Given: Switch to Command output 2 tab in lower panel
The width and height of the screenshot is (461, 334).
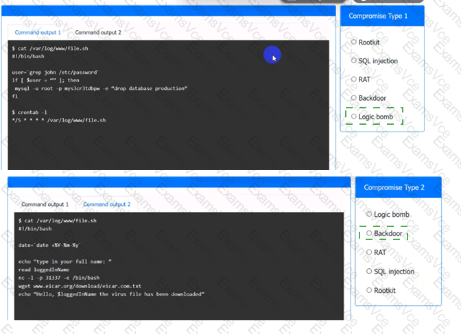Looking at the screenshot, I should click(x=107, y=204).
